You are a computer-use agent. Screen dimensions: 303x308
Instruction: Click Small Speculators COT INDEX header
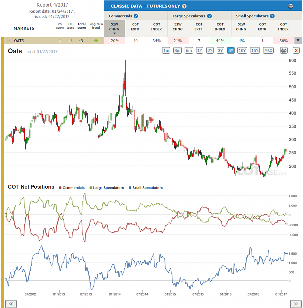tap(283, 27)
